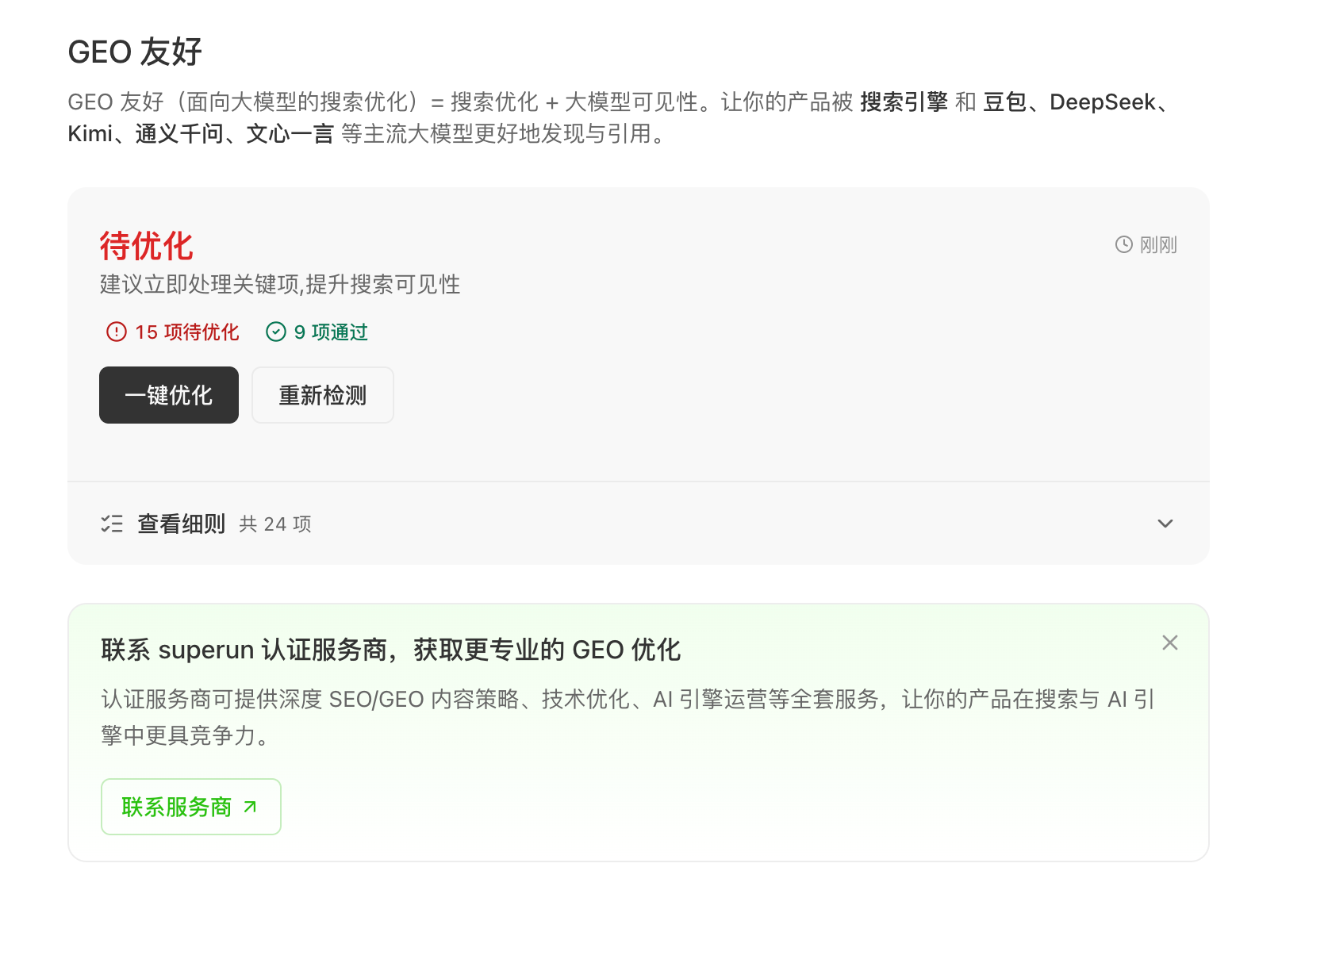Image resolution: width=1328 pixels, height=963 pixels.
Task: Open the 联系服务商 link button
Action: [x=190, y=807]
